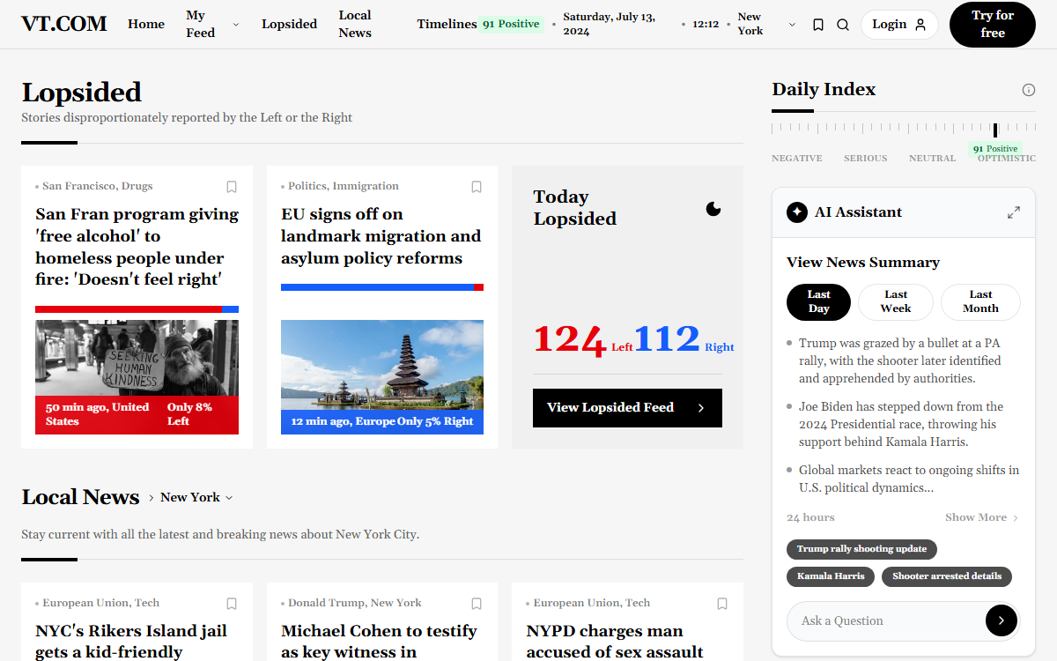Open the saved bookmarks icon in header
This screenshot has width=1057, height=661.
tap(818, 25)
